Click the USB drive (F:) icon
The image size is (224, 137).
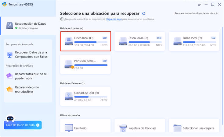click(69, 96)
